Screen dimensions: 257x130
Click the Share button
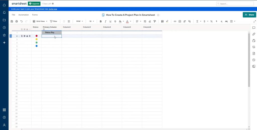point(249,15)
